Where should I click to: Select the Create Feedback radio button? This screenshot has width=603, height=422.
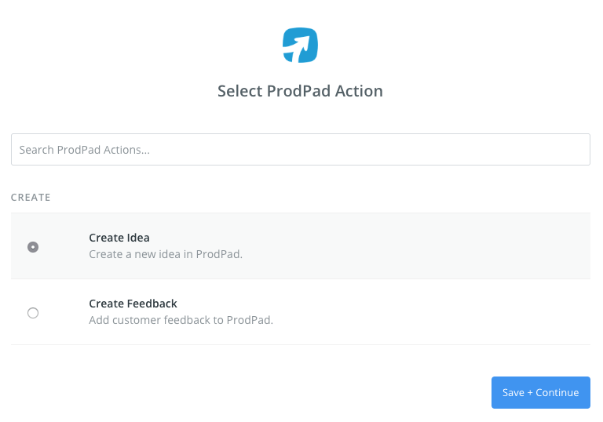(33, 312)
